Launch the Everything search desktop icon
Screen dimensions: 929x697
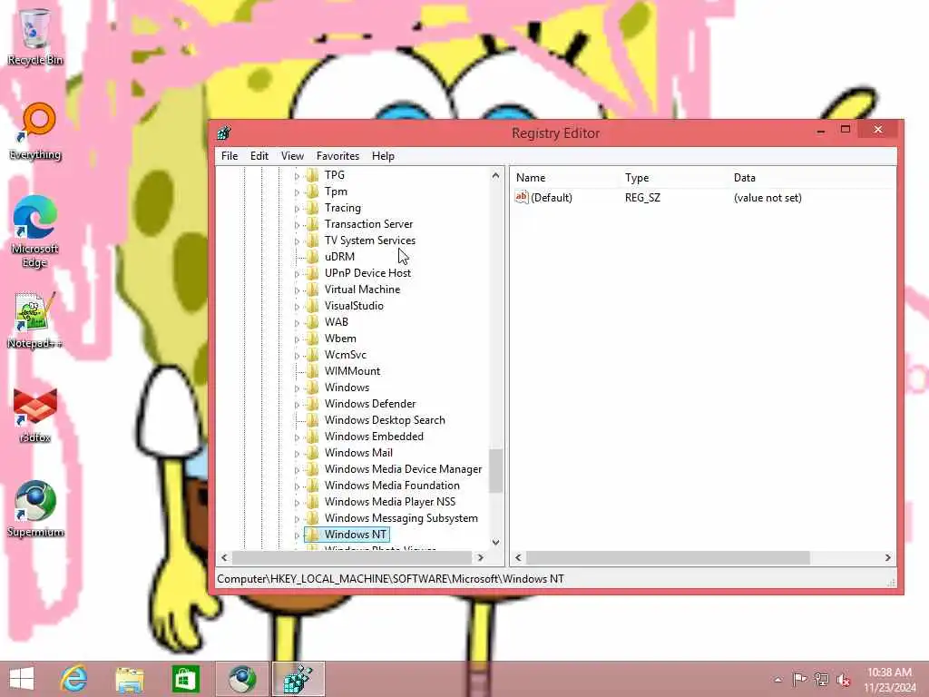click(35, 132)
